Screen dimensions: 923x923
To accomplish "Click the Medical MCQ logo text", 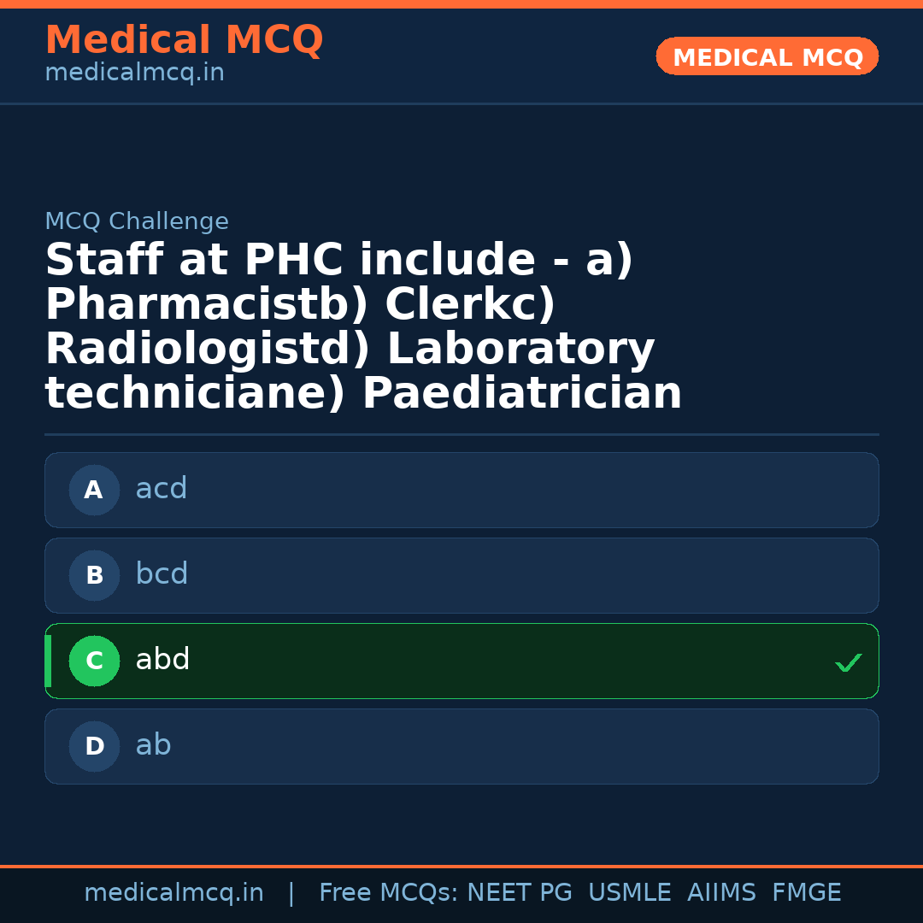I will click(x=184, y=40).
